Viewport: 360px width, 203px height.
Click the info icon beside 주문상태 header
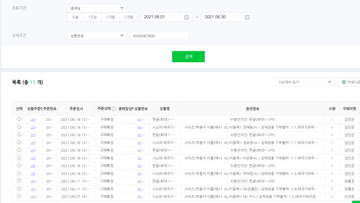coord(114,109)
